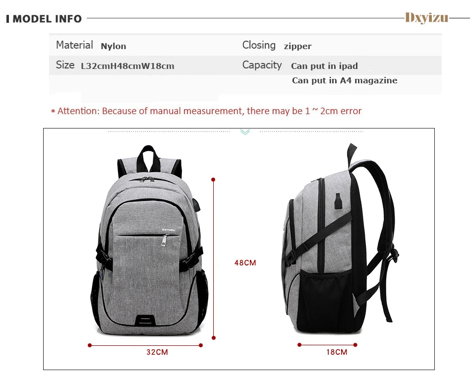
Task: Click the L32cmH48cmW18cm size text
Action: pos(127,66)
